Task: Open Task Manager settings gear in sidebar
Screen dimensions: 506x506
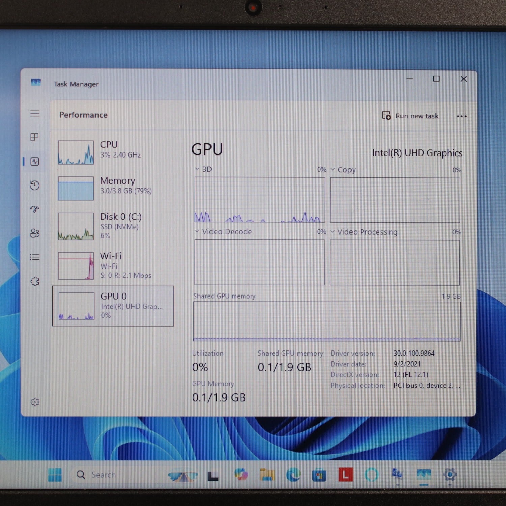Action: [35, 402]
